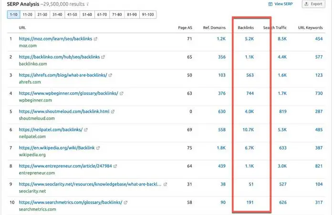Open external link icon for searchmetrics.com URL
The height and width of the screenshot is (215, 334).
(125, 203)
